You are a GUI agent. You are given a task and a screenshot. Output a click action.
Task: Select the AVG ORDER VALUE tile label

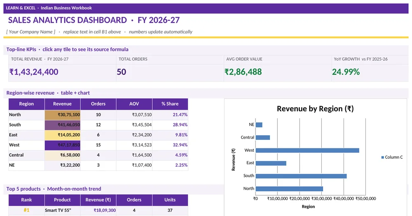coord(244,59)
